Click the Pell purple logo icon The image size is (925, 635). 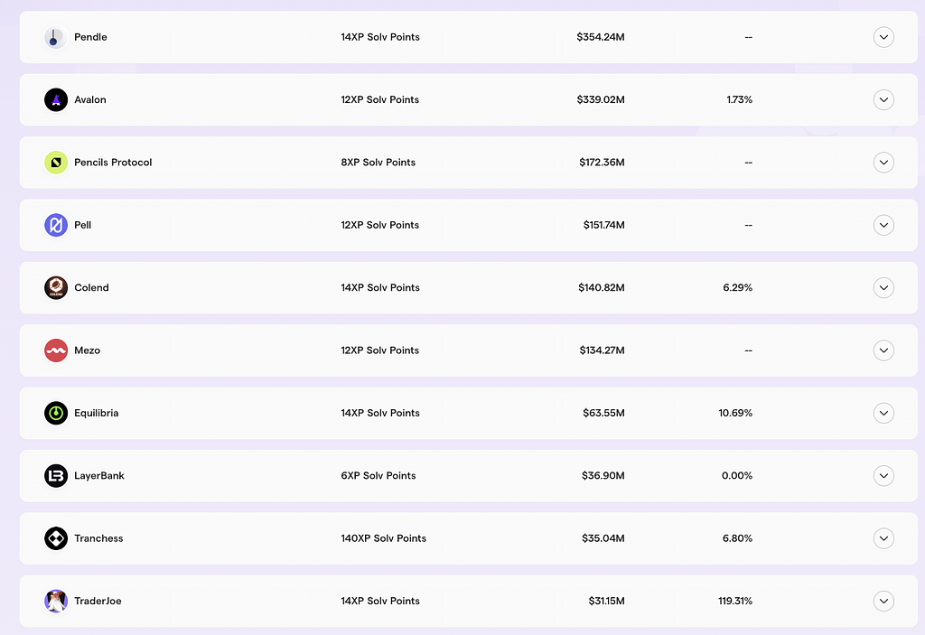[56, 225]
